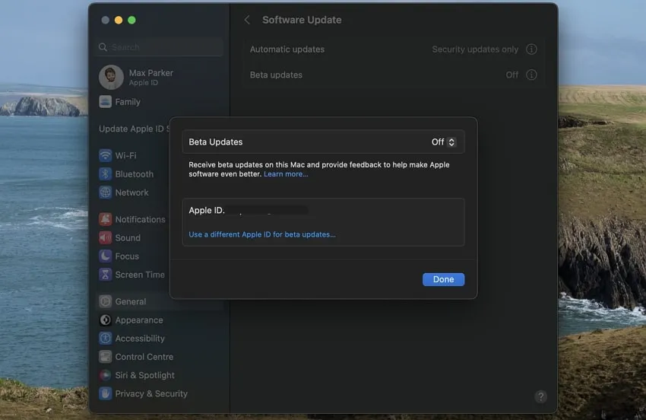Click the Learn more link
This screenshot has width=646, height=420.
click(x=286, y=174)
